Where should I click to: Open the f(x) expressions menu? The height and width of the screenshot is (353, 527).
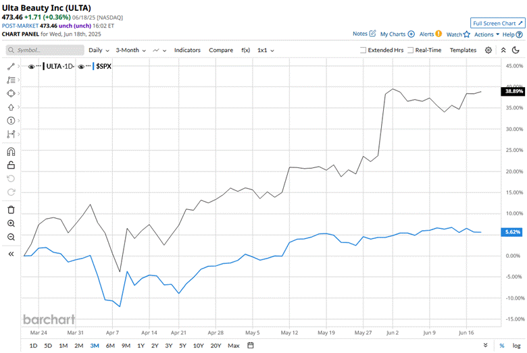pos(246,50)
